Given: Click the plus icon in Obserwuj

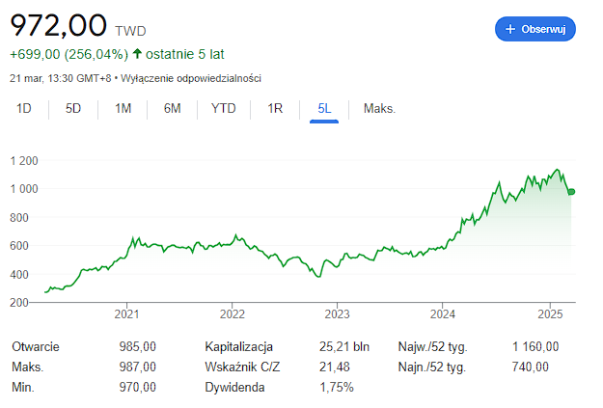Looking at the screenshot, I should (x=510, y=29).
